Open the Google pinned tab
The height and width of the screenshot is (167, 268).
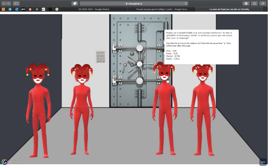pos(57,9)
